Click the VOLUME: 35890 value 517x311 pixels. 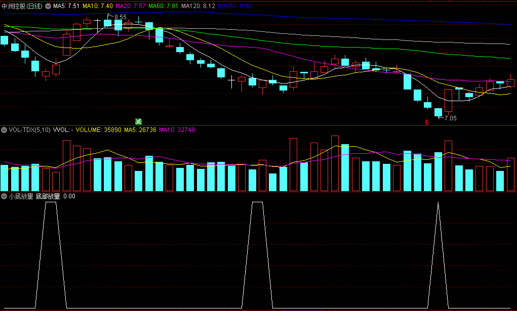99,130
